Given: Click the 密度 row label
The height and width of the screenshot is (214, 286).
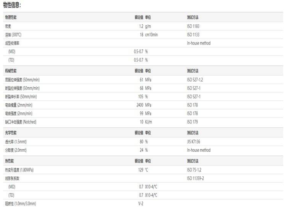Looking at the screenshot, I should (x=8, y=26).
